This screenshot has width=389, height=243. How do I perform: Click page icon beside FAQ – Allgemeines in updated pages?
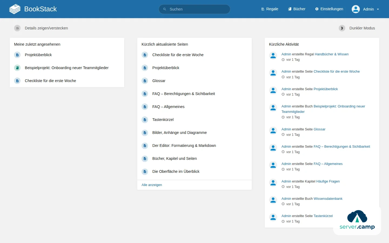(x=145, y=107)
